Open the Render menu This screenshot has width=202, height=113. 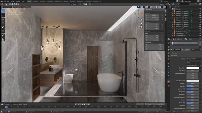tap(13, 1)
